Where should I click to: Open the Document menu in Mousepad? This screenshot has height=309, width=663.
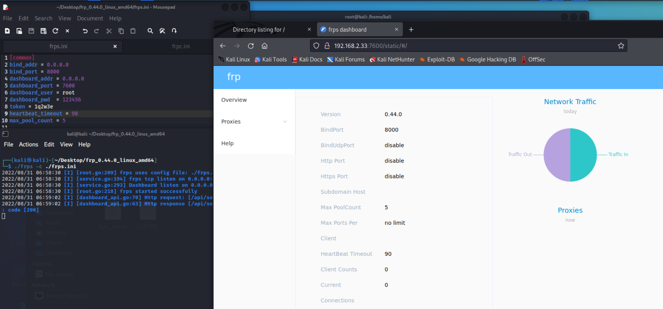point(90,18)
